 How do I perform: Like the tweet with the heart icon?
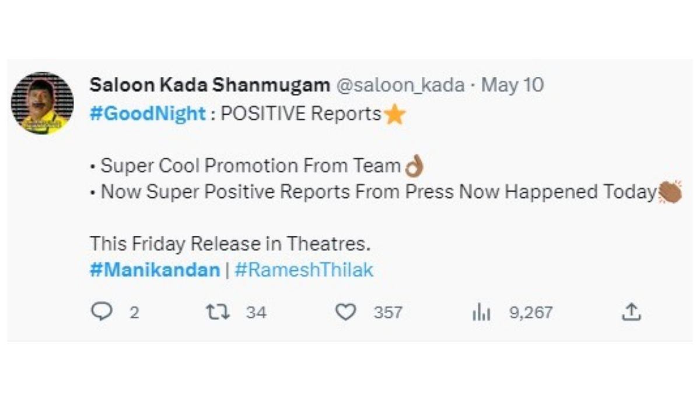pyautogui.click(x=346, y=313)
